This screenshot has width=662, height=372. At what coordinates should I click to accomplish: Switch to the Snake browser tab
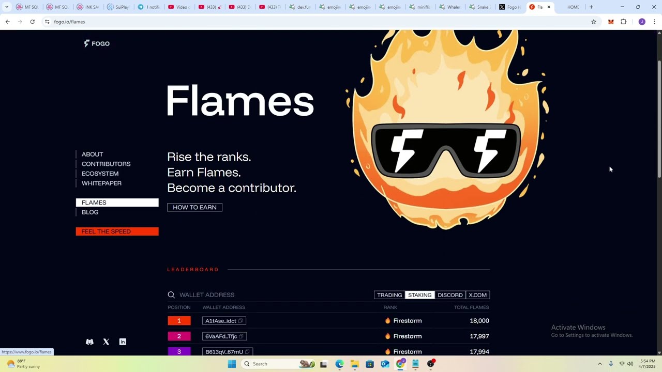click(479, 7)
